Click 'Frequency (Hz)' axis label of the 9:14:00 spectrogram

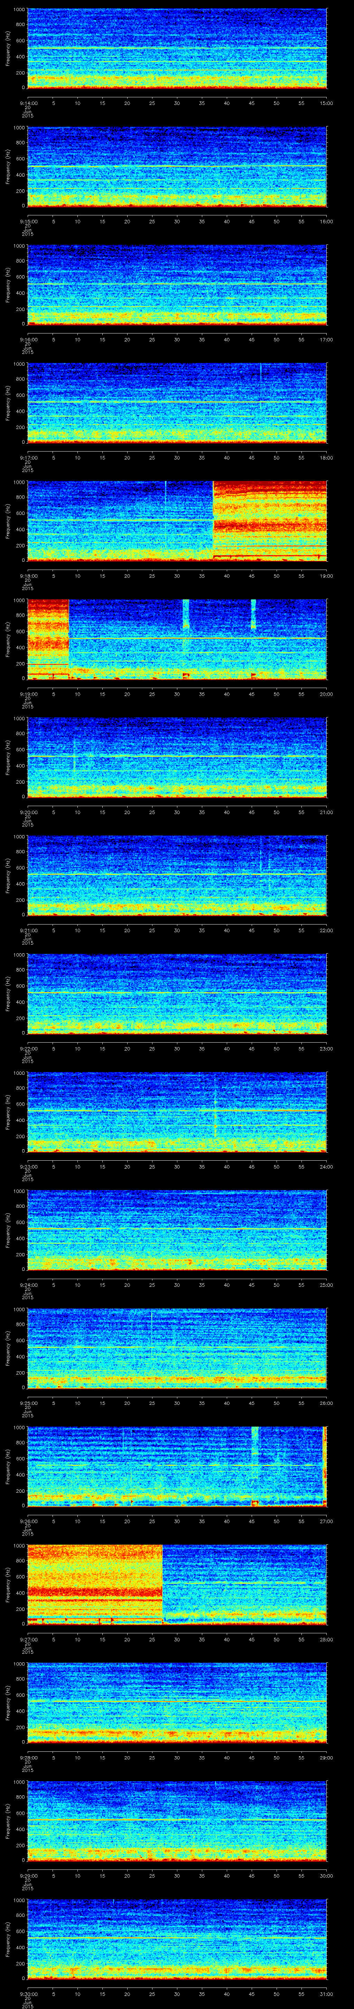click(x=8, y=49)
